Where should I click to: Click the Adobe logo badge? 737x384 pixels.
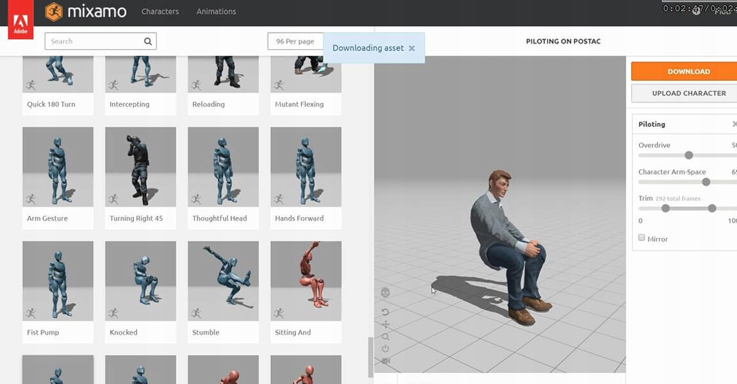pos(21,20)
